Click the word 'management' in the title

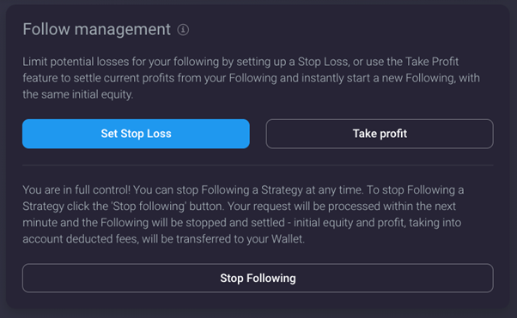click(x=123, y=30)
